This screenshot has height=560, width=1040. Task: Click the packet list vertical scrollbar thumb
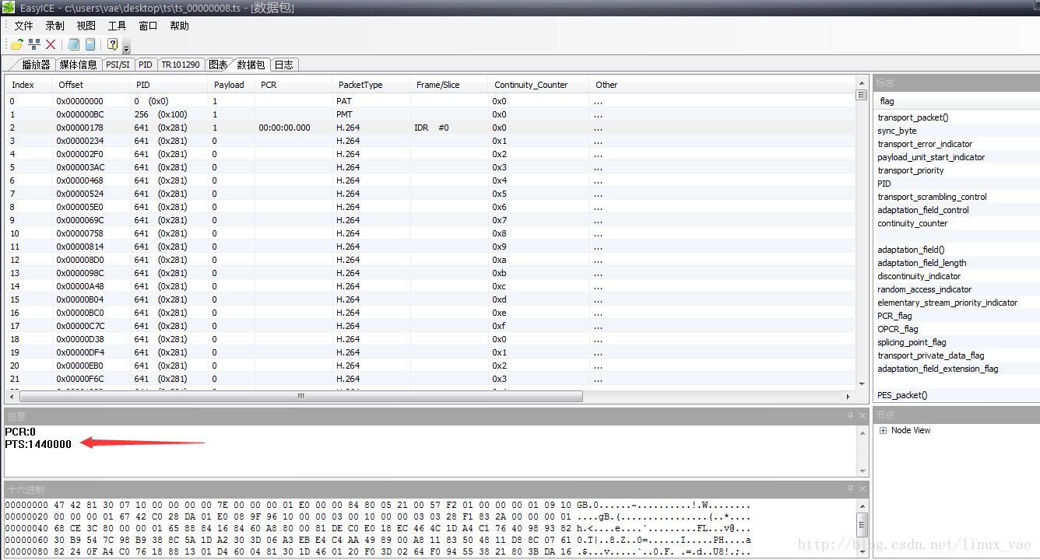coord(861,95)
